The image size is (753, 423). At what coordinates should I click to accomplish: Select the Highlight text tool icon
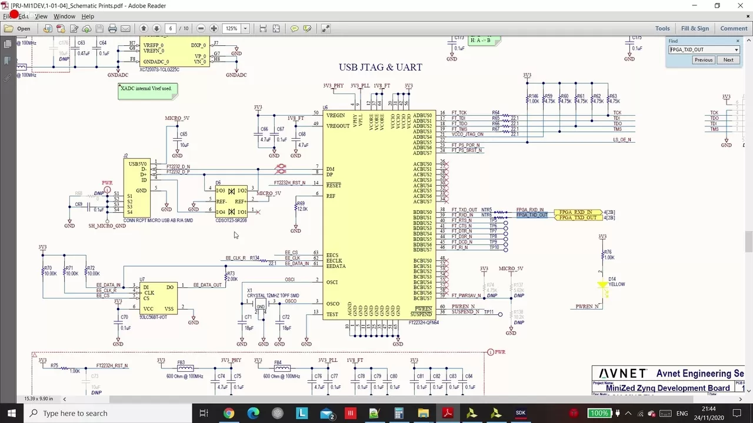307,28
